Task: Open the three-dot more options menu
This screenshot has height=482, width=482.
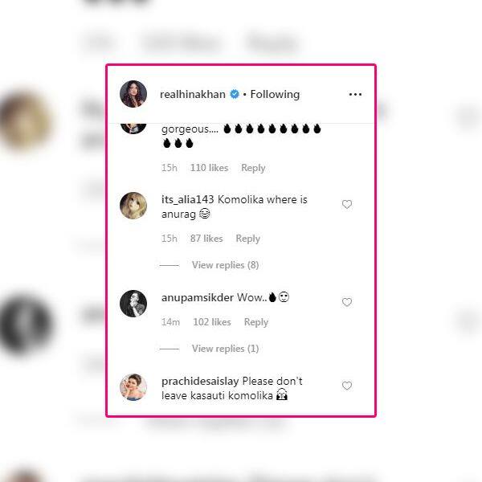Action: click(355, 94)
